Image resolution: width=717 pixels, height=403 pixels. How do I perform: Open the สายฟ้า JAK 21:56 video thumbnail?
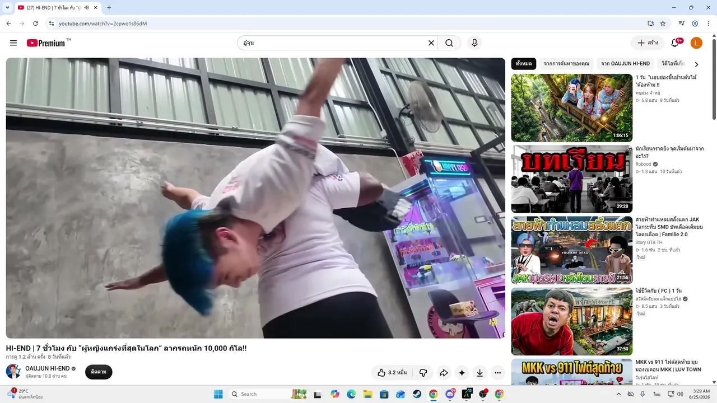click(x=572, y=250)
